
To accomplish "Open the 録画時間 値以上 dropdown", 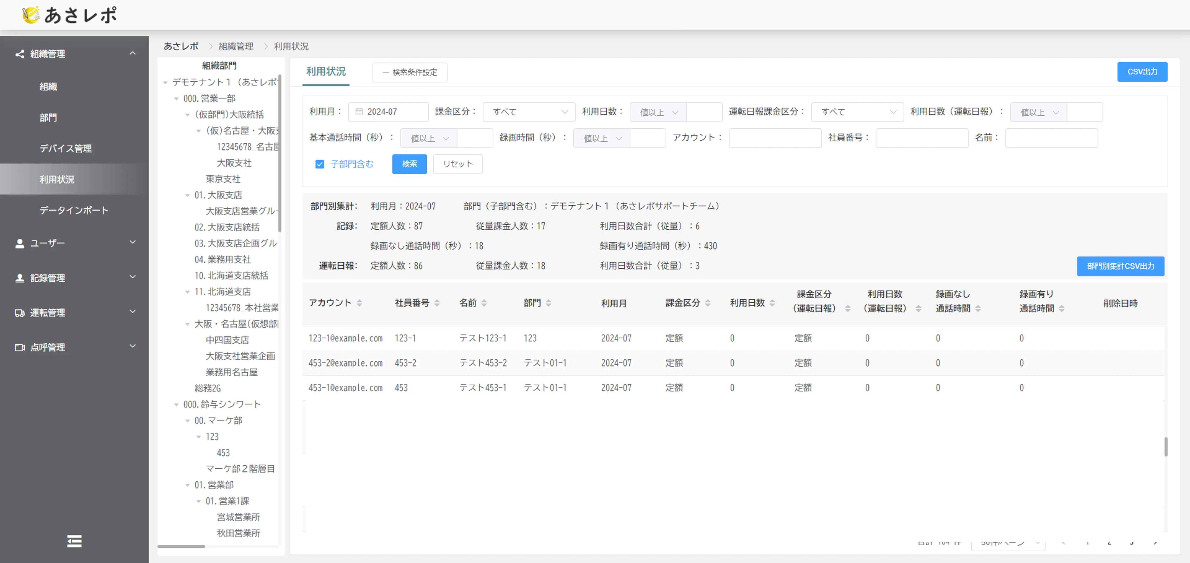I will tap(601, 138).
